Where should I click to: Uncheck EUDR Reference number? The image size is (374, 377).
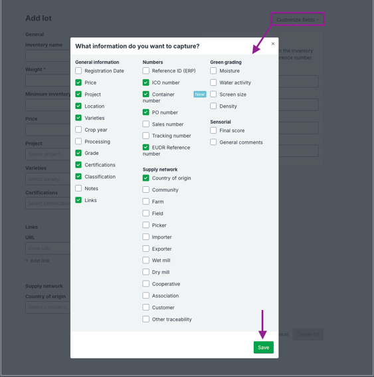[145, 148]
